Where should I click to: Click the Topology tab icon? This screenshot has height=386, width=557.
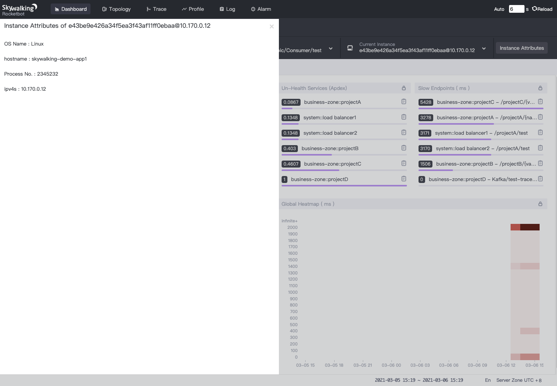[x=104, y=9]
